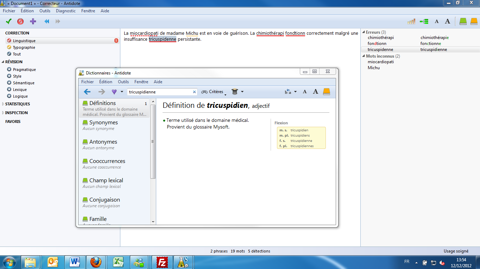Click the green tree-structure analysis icon

424,21
